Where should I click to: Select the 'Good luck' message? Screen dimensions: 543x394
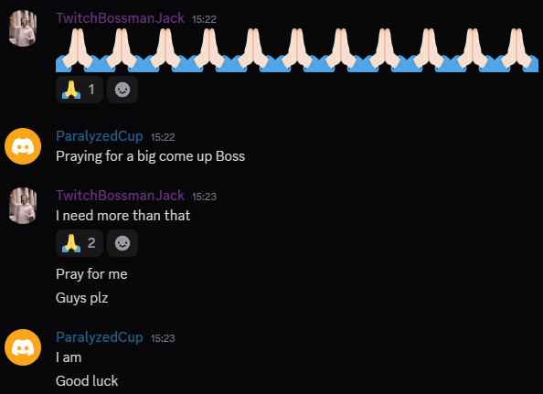coord(87,381)
